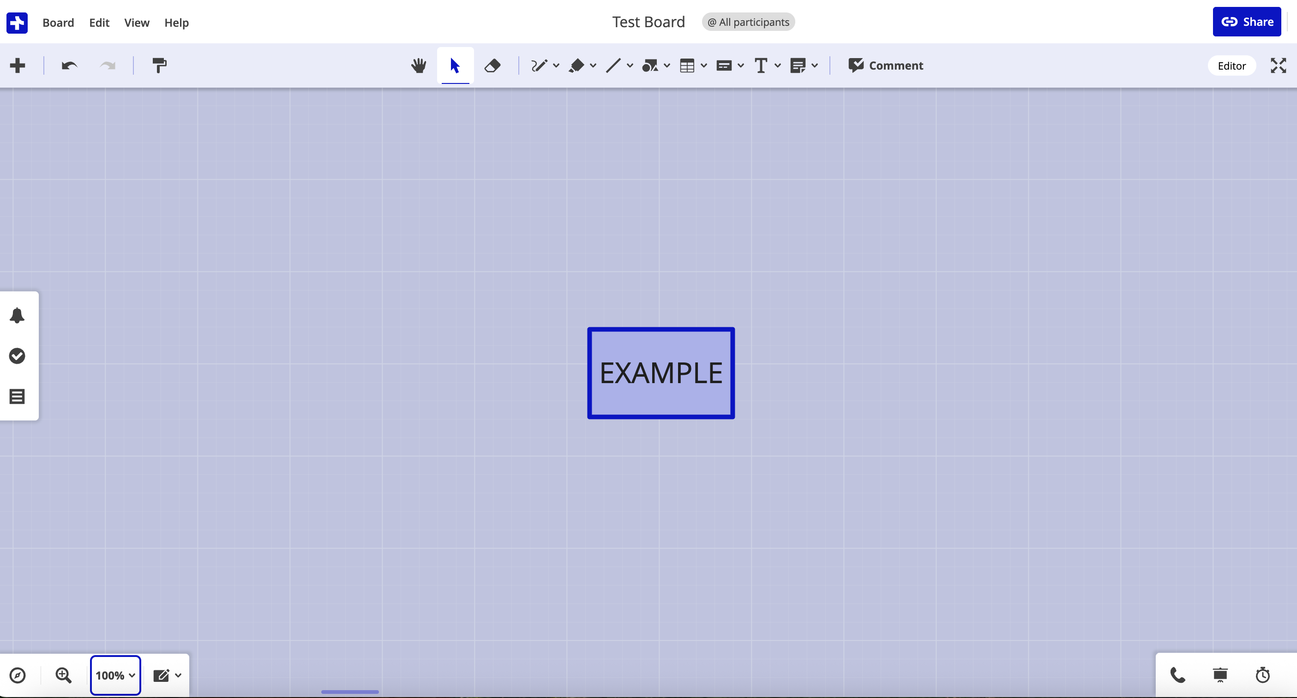Open the Board menu
1297x698 pixels.
[58, 23]
